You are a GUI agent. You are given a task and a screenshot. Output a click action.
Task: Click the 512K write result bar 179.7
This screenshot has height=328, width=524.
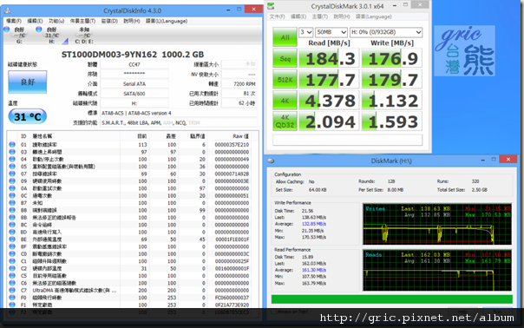392,80
